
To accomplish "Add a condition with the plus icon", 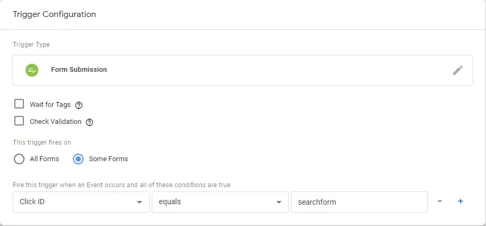I will 460,202.
